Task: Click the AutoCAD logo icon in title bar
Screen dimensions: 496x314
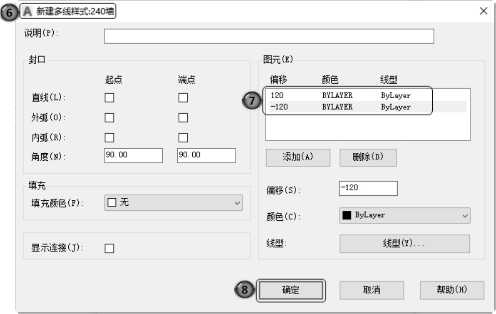Action: coord(28,12)
